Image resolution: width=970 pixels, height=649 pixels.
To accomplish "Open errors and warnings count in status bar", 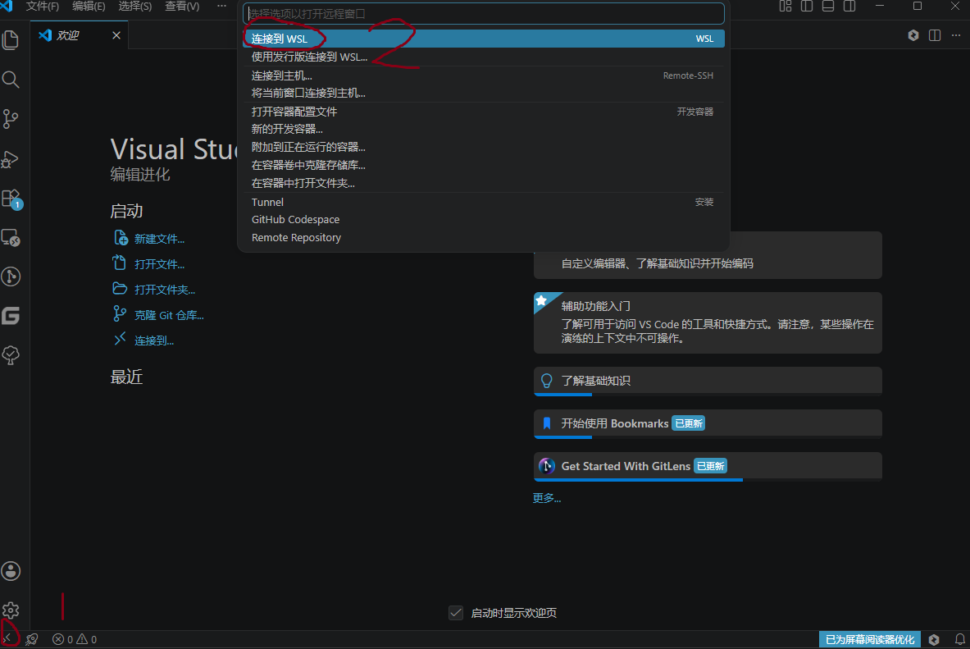I will [75, 639].
